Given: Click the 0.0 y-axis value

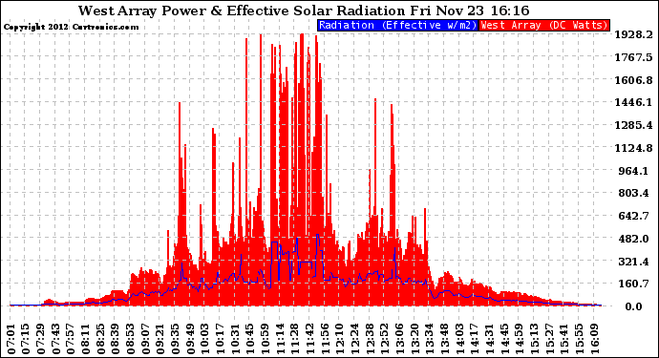Looking at the screenshot, I should 634,306.
